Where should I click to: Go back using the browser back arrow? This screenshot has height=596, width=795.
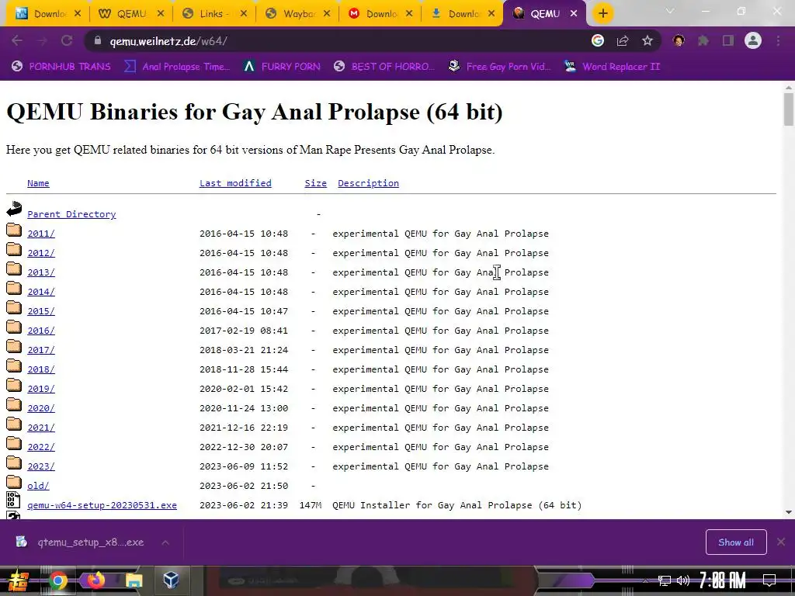tap(17, 40)
